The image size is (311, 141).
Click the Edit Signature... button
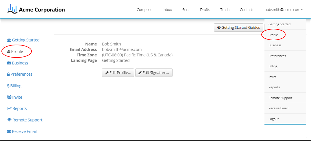[154, 73]
